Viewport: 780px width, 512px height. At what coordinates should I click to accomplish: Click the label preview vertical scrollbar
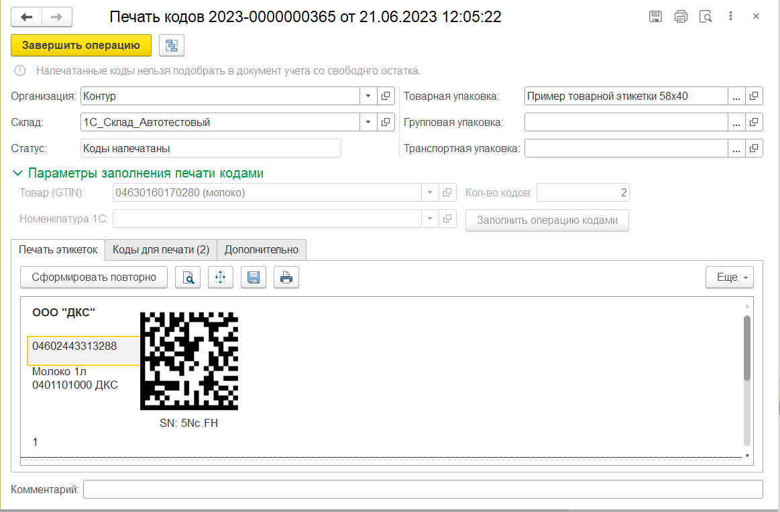pyautogui.click(x=747, y=348)
